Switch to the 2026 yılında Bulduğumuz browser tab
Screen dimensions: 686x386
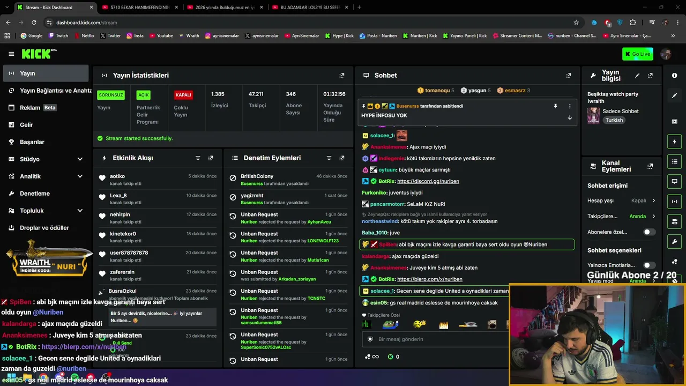pos(225,8)
